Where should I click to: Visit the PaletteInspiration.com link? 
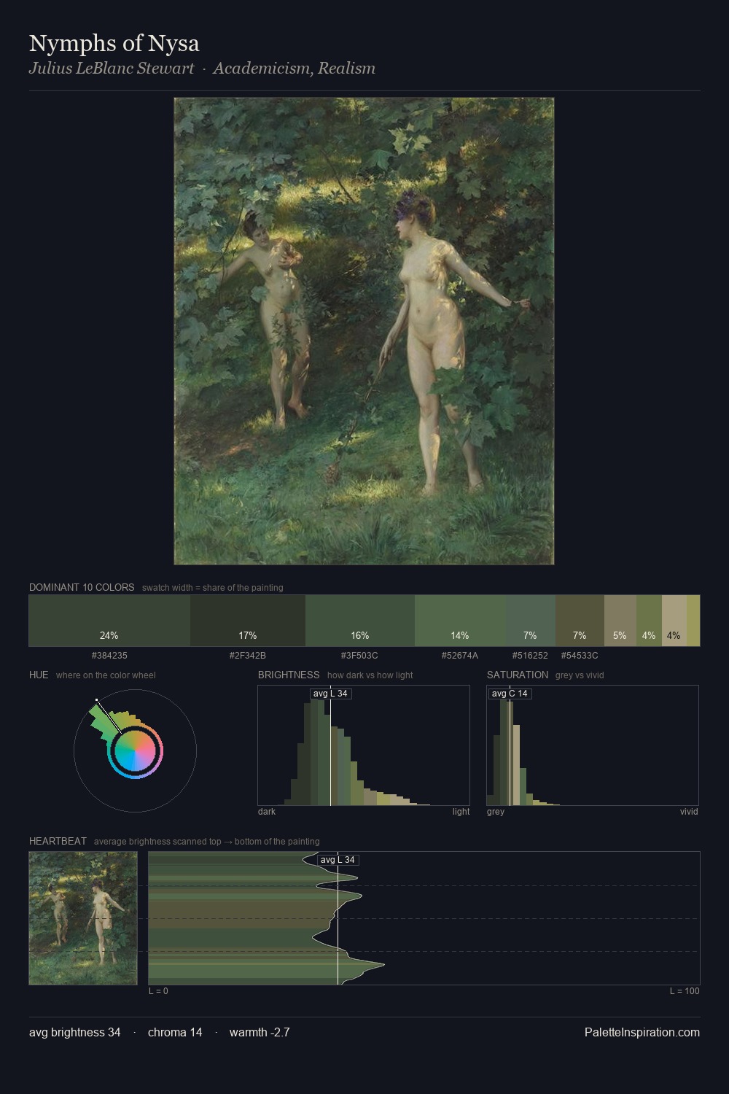point(642,1032)
